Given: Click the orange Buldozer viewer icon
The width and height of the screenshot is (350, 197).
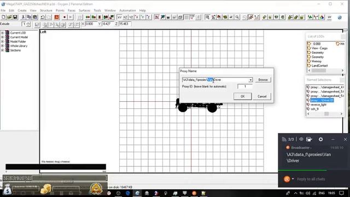Looking at the screenshot, I should click(57, 17).
